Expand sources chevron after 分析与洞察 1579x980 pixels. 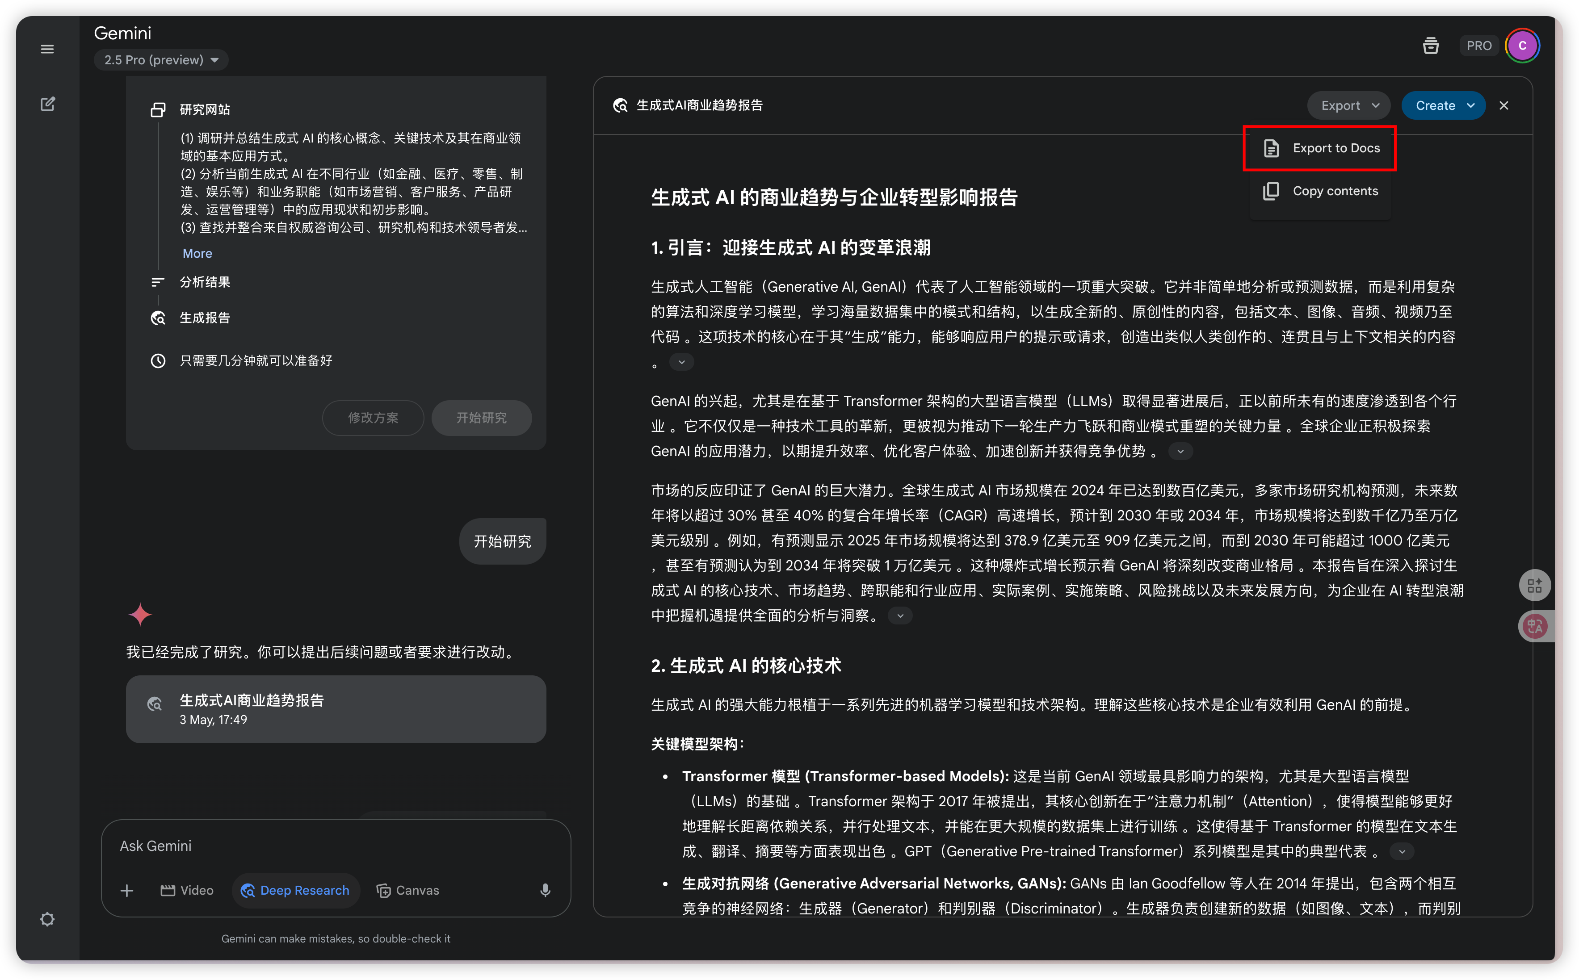[x=900, y=616]
